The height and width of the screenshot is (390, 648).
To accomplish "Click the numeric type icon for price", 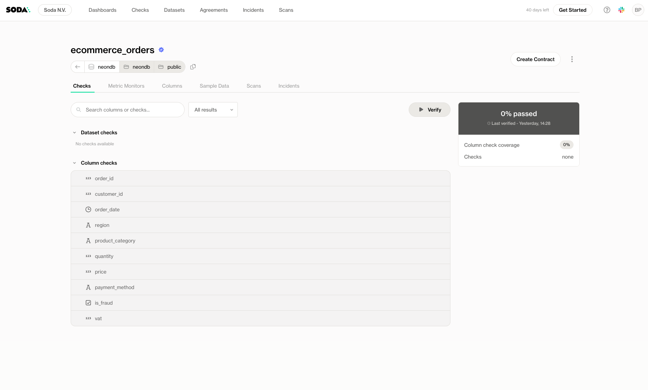I will 88,272.
